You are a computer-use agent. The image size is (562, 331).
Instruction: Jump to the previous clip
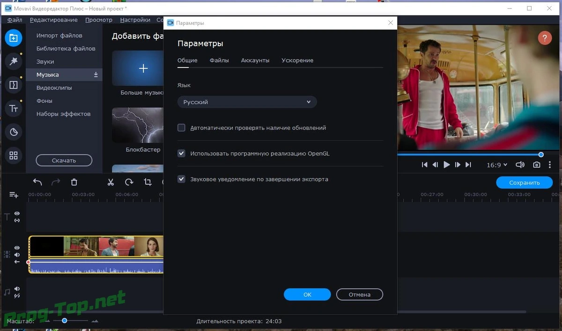(x=425, y=165)
